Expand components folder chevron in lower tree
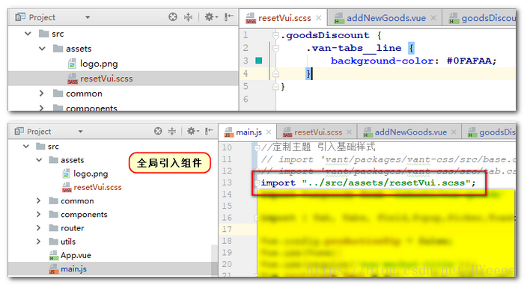This screenshot has height=285, width=524. [x=38, y=214]
